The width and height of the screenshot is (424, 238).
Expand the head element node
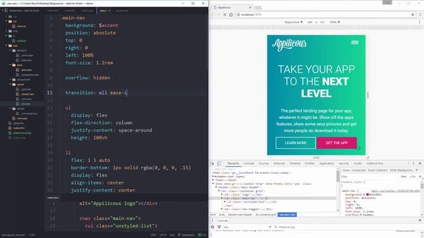pos(213,180)
